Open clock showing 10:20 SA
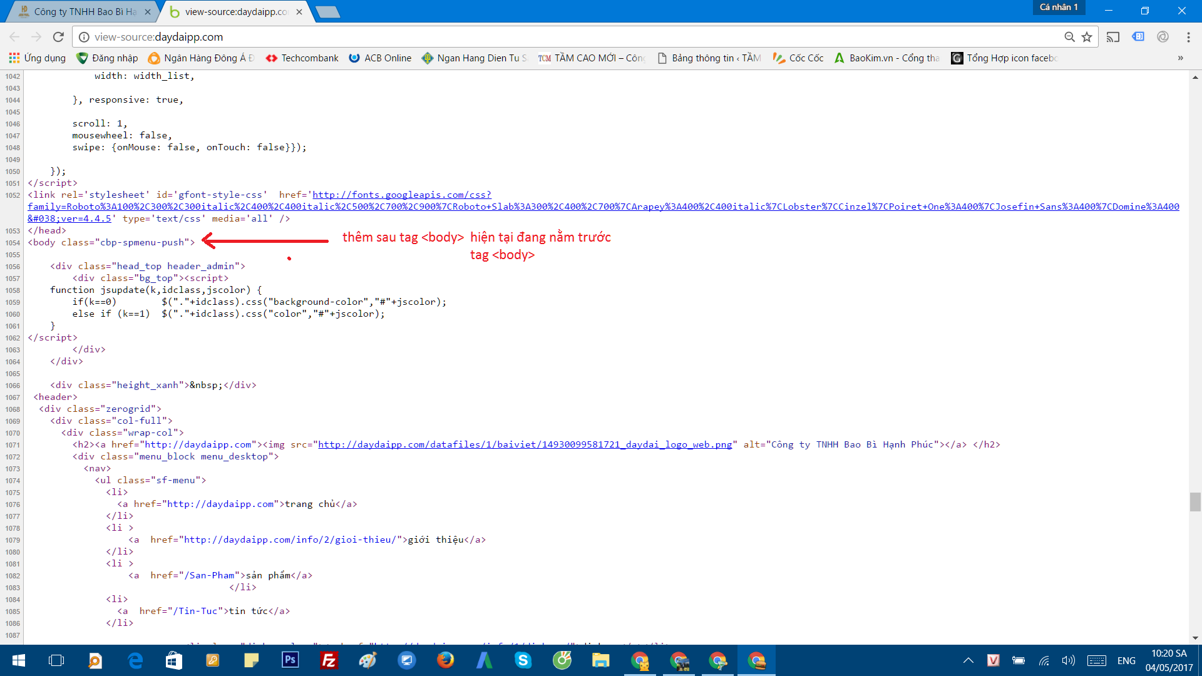Viewport: 1202px width, 676px height. tap(1169, 660)
